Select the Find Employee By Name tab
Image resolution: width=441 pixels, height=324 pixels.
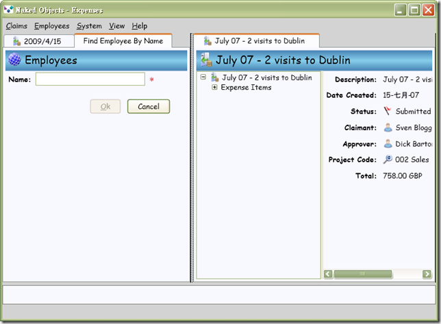pos(123,41)
